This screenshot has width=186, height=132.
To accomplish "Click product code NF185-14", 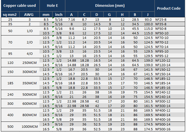I will (x=163, y=83).
